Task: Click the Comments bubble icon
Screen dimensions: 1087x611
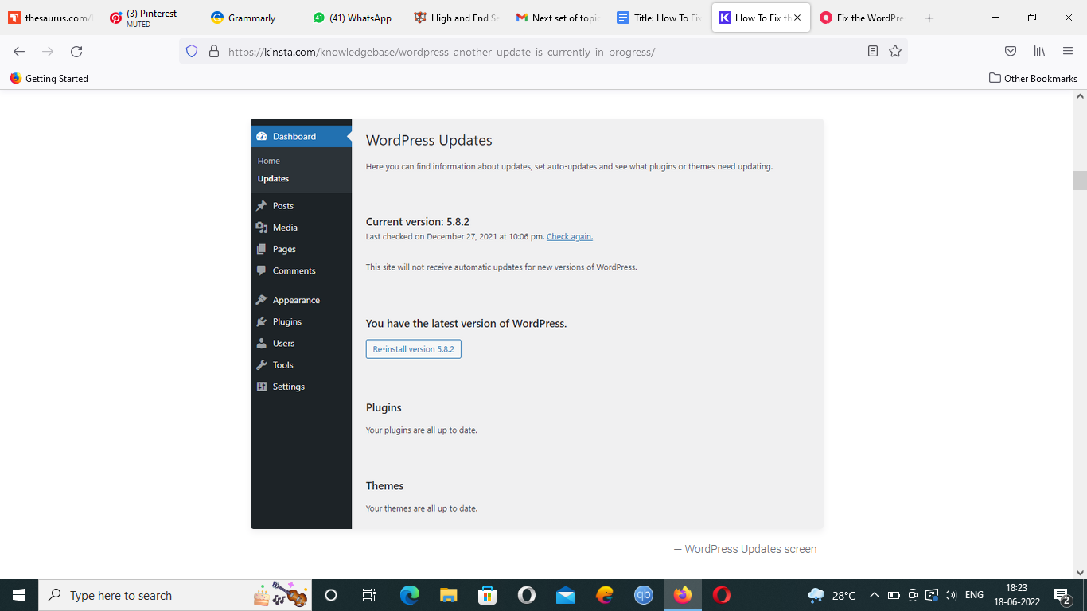Action: (261, 270)
